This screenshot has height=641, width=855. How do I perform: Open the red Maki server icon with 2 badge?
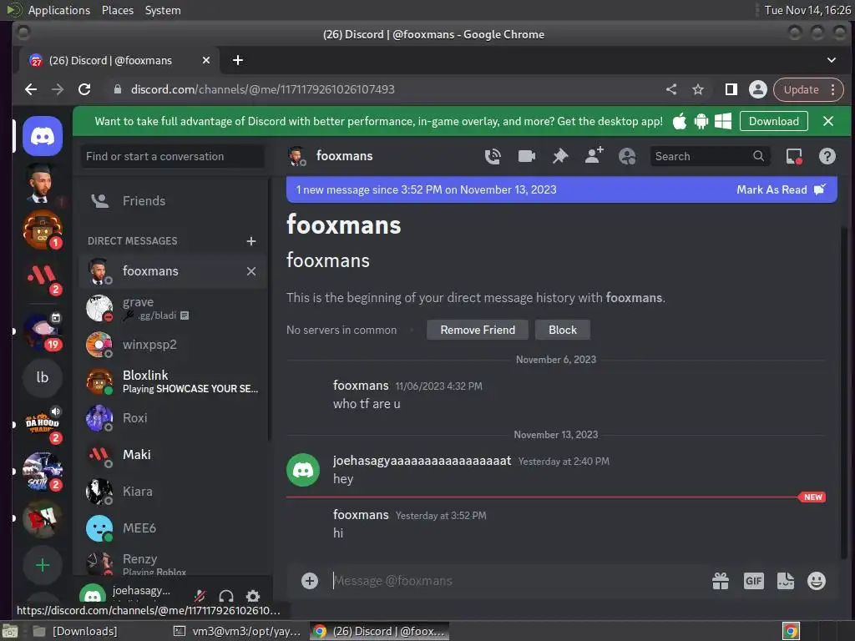[x=42, y=276]
